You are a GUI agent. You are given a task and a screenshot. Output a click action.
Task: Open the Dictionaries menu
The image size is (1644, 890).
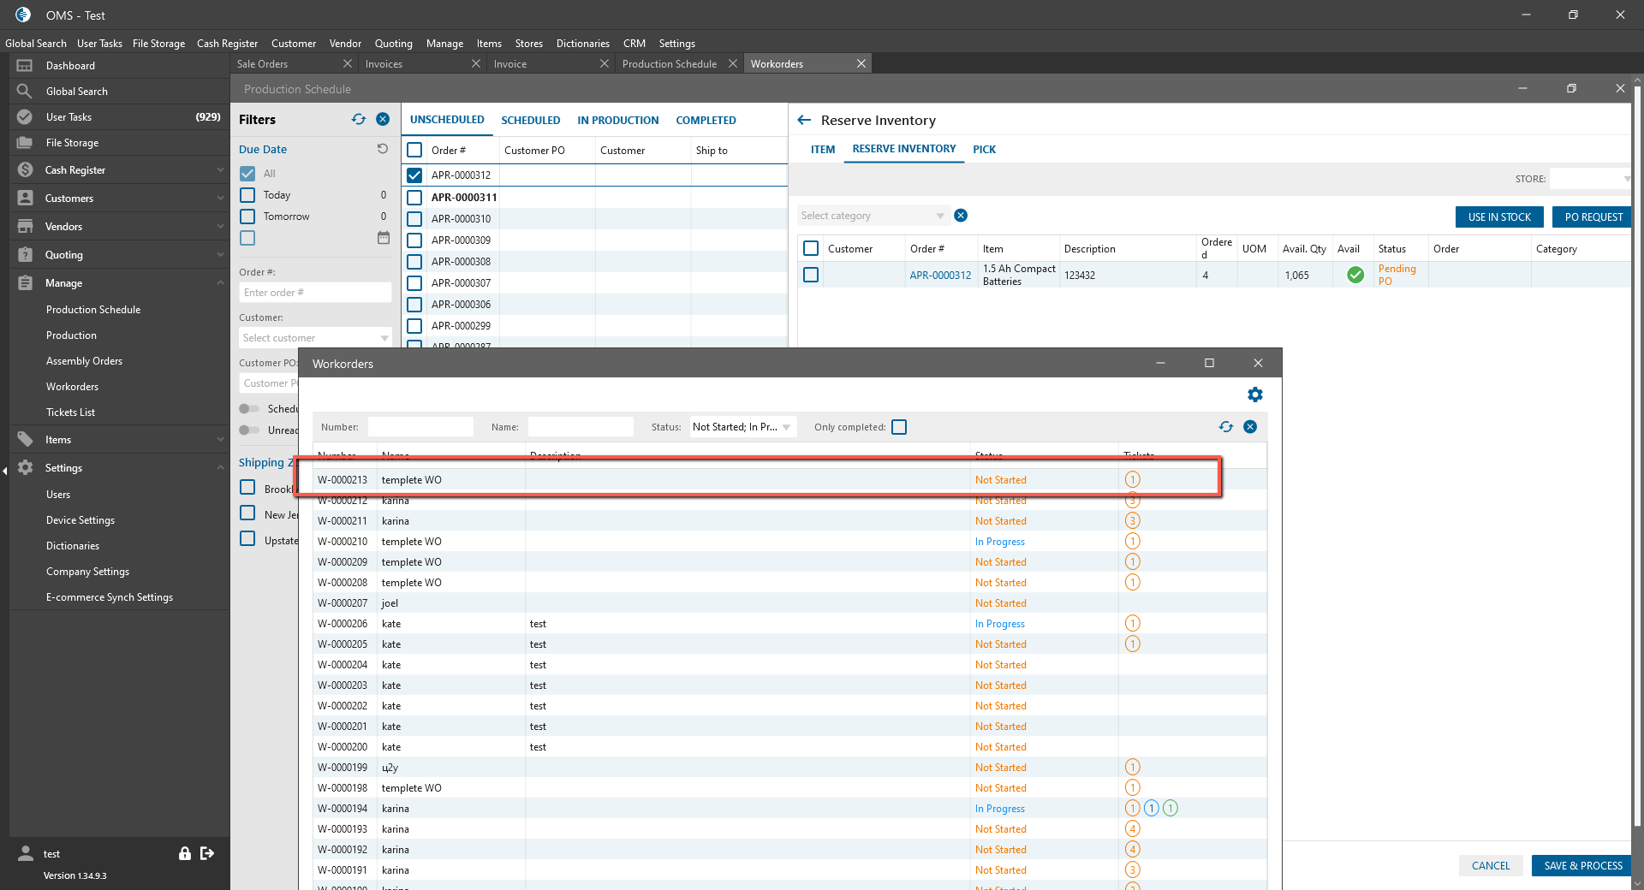pos(582,44)
